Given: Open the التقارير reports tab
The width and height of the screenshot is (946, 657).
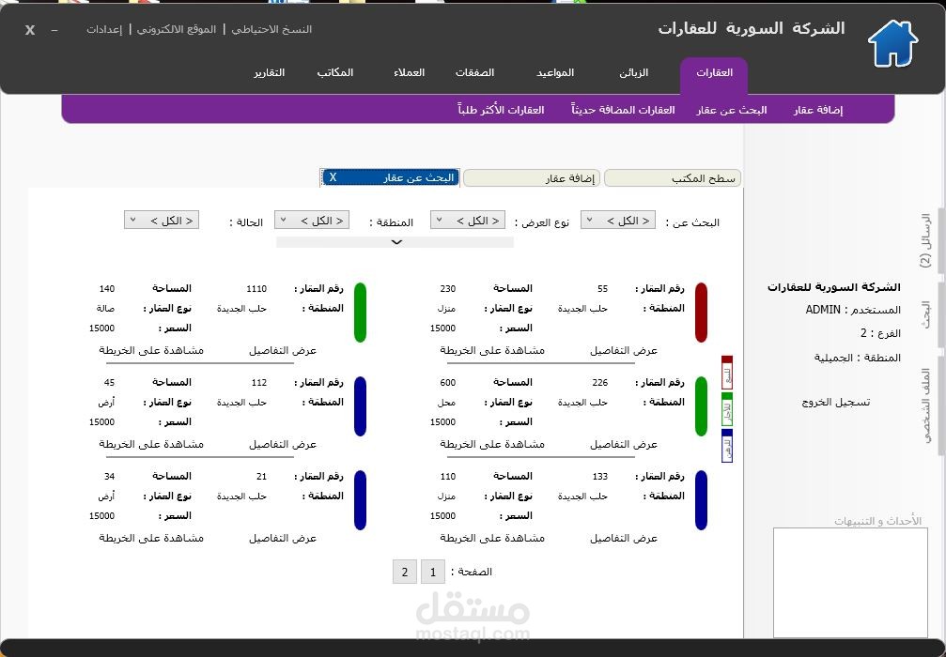Looking at the screenshot, I should [270, 72].
